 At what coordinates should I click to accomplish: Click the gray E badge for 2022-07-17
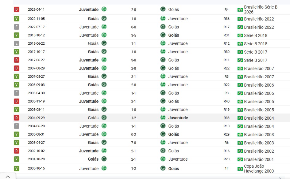(x=17, y=27)
